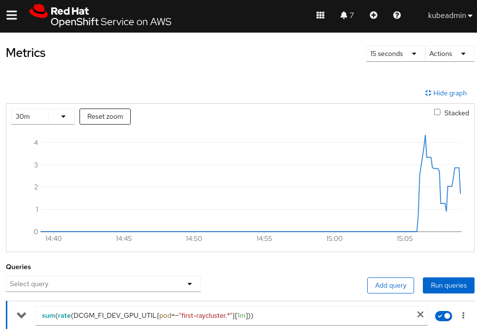Screen dimensions: 477x329
Task: Click the Reset zoom button
Action: point(105,117)
